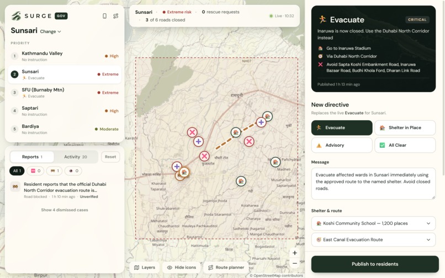The image size is (445, 278).
Task: Toggle the All 1 report filter chip
Action: [17, 171]
